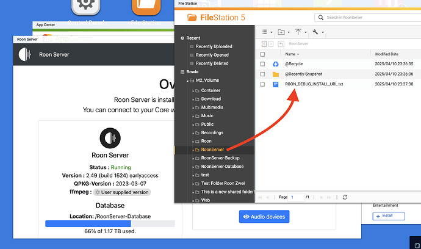Expand the Recordings folder arrow
Viewport: 421px width, 249px height.
193,133
